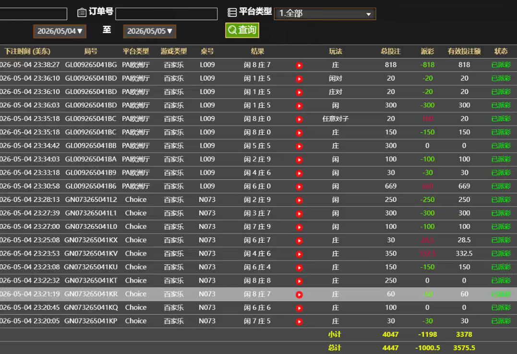Click the 订单号 clipboard icon

tap(82, 12)
